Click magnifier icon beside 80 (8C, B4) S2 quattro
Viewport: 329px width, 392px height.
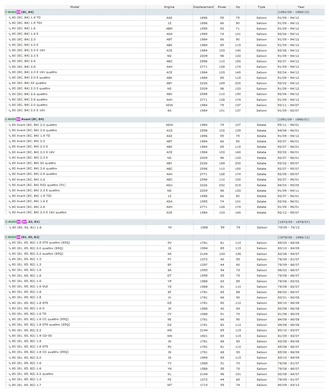[x=10, y=83]
